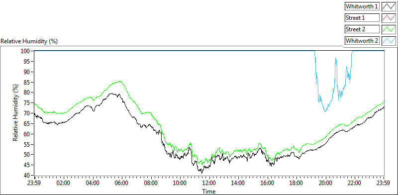
Task: Click the 16:00 time axis tick label
Action: click(x=268, y=183)
